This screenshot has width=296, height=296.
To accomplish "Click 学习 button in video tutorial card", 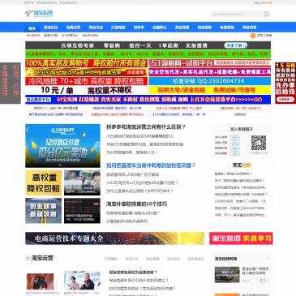I will [263, 281].
